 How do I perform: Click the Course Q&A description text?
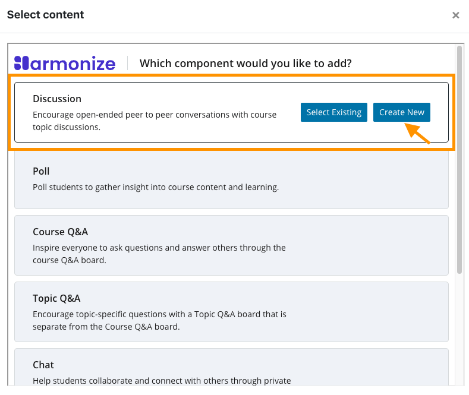point(159,254)
